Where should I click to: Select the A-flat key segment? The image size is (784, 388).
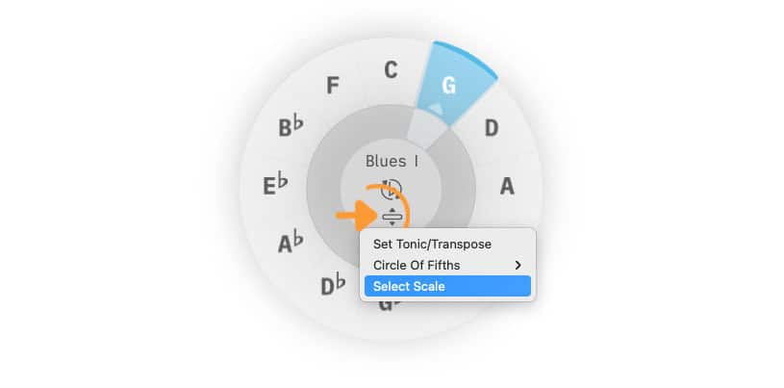291,243
